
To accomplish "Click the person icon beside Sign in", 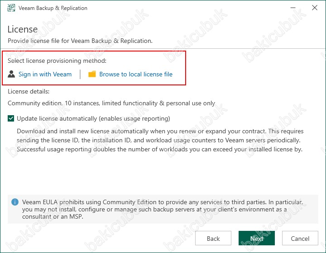I will point(11,74).
